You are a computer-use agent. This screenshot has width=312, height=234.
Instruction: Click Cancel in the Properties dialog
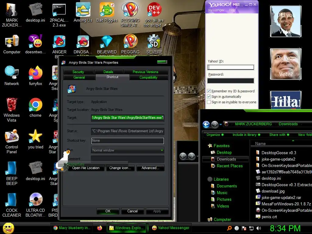132,211
